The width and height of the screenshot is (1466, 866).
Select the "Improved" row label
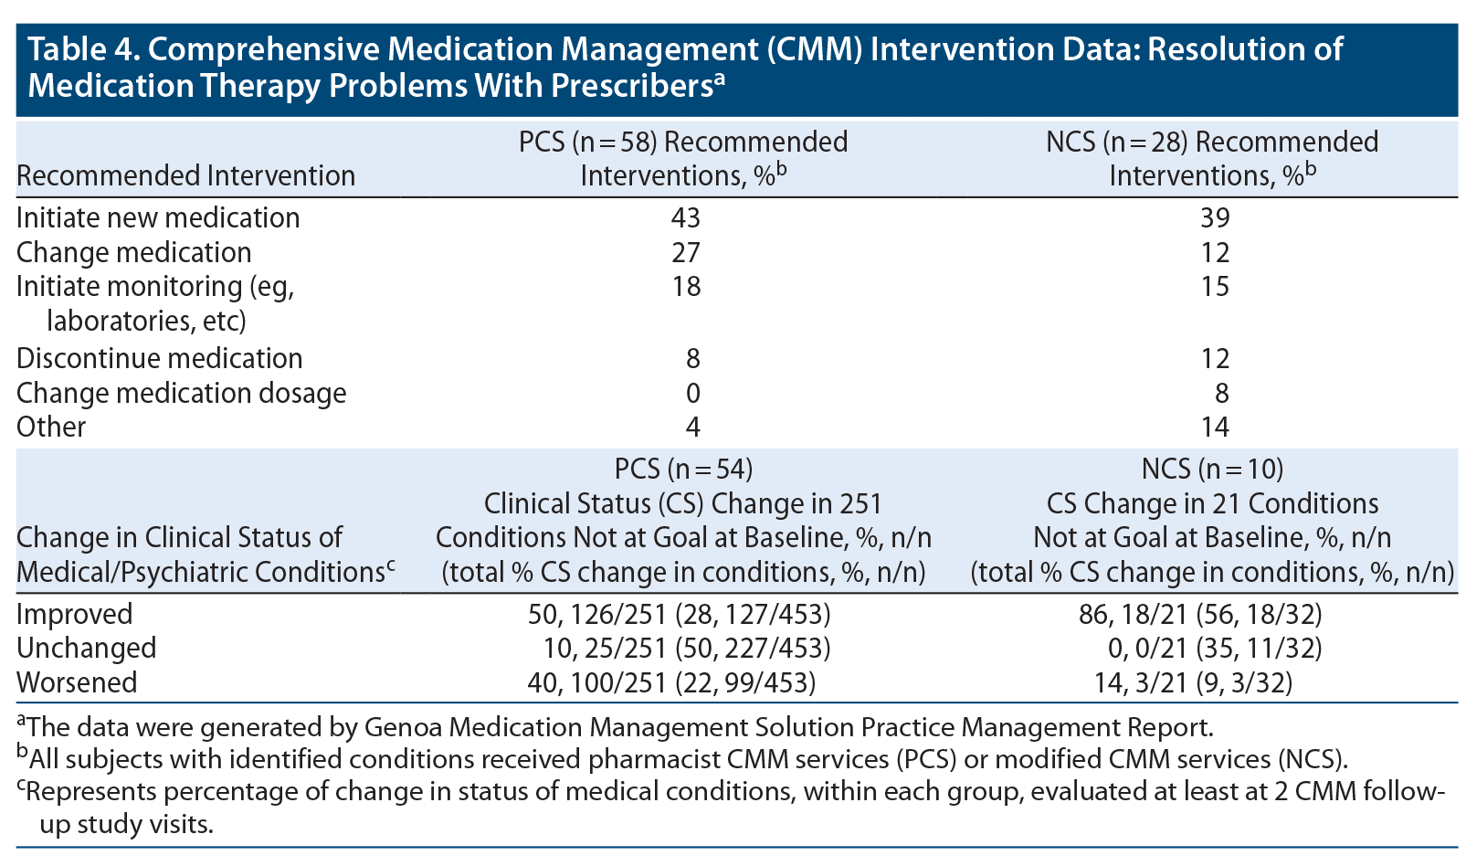click(x=75, y=613)
